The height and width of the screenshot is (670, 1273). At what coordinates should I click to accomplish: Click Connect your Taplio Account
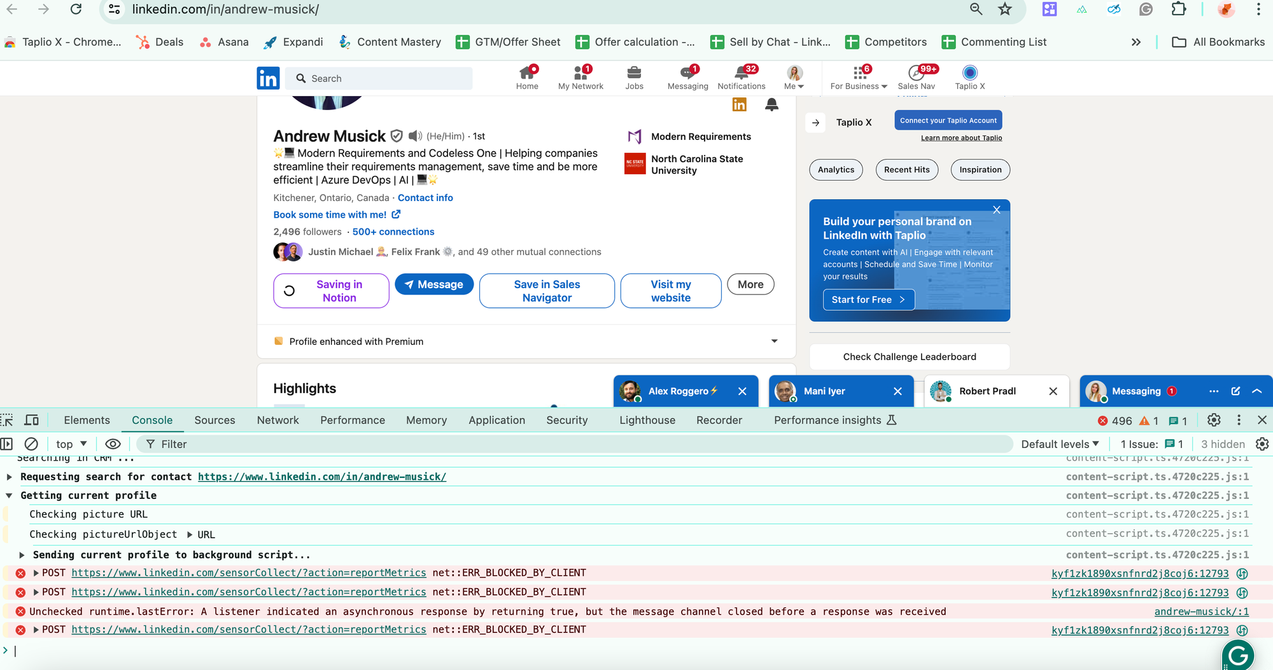click(x=948, y=120)
